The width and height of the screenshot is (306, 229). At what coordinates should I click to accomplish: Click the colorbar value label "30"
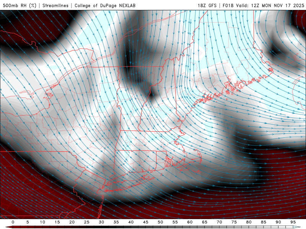click(x=101, y=222)
